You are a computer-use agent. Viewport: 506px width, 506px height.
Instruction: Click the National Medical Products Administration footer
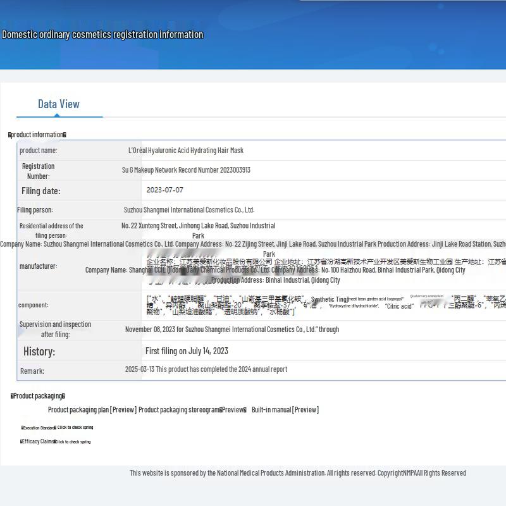coord(297,473)
